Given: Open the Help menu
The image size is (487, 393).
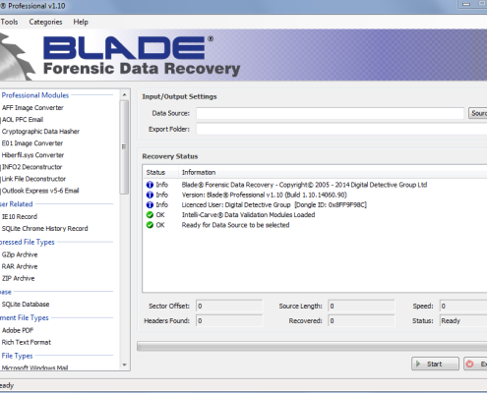Looking at the screenshot, I should pos(81,22).
